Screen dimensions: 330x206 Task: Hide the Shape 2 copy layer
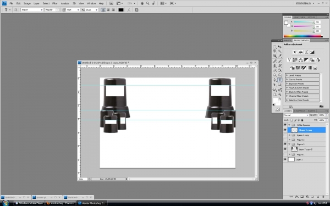tap(285, 130)
